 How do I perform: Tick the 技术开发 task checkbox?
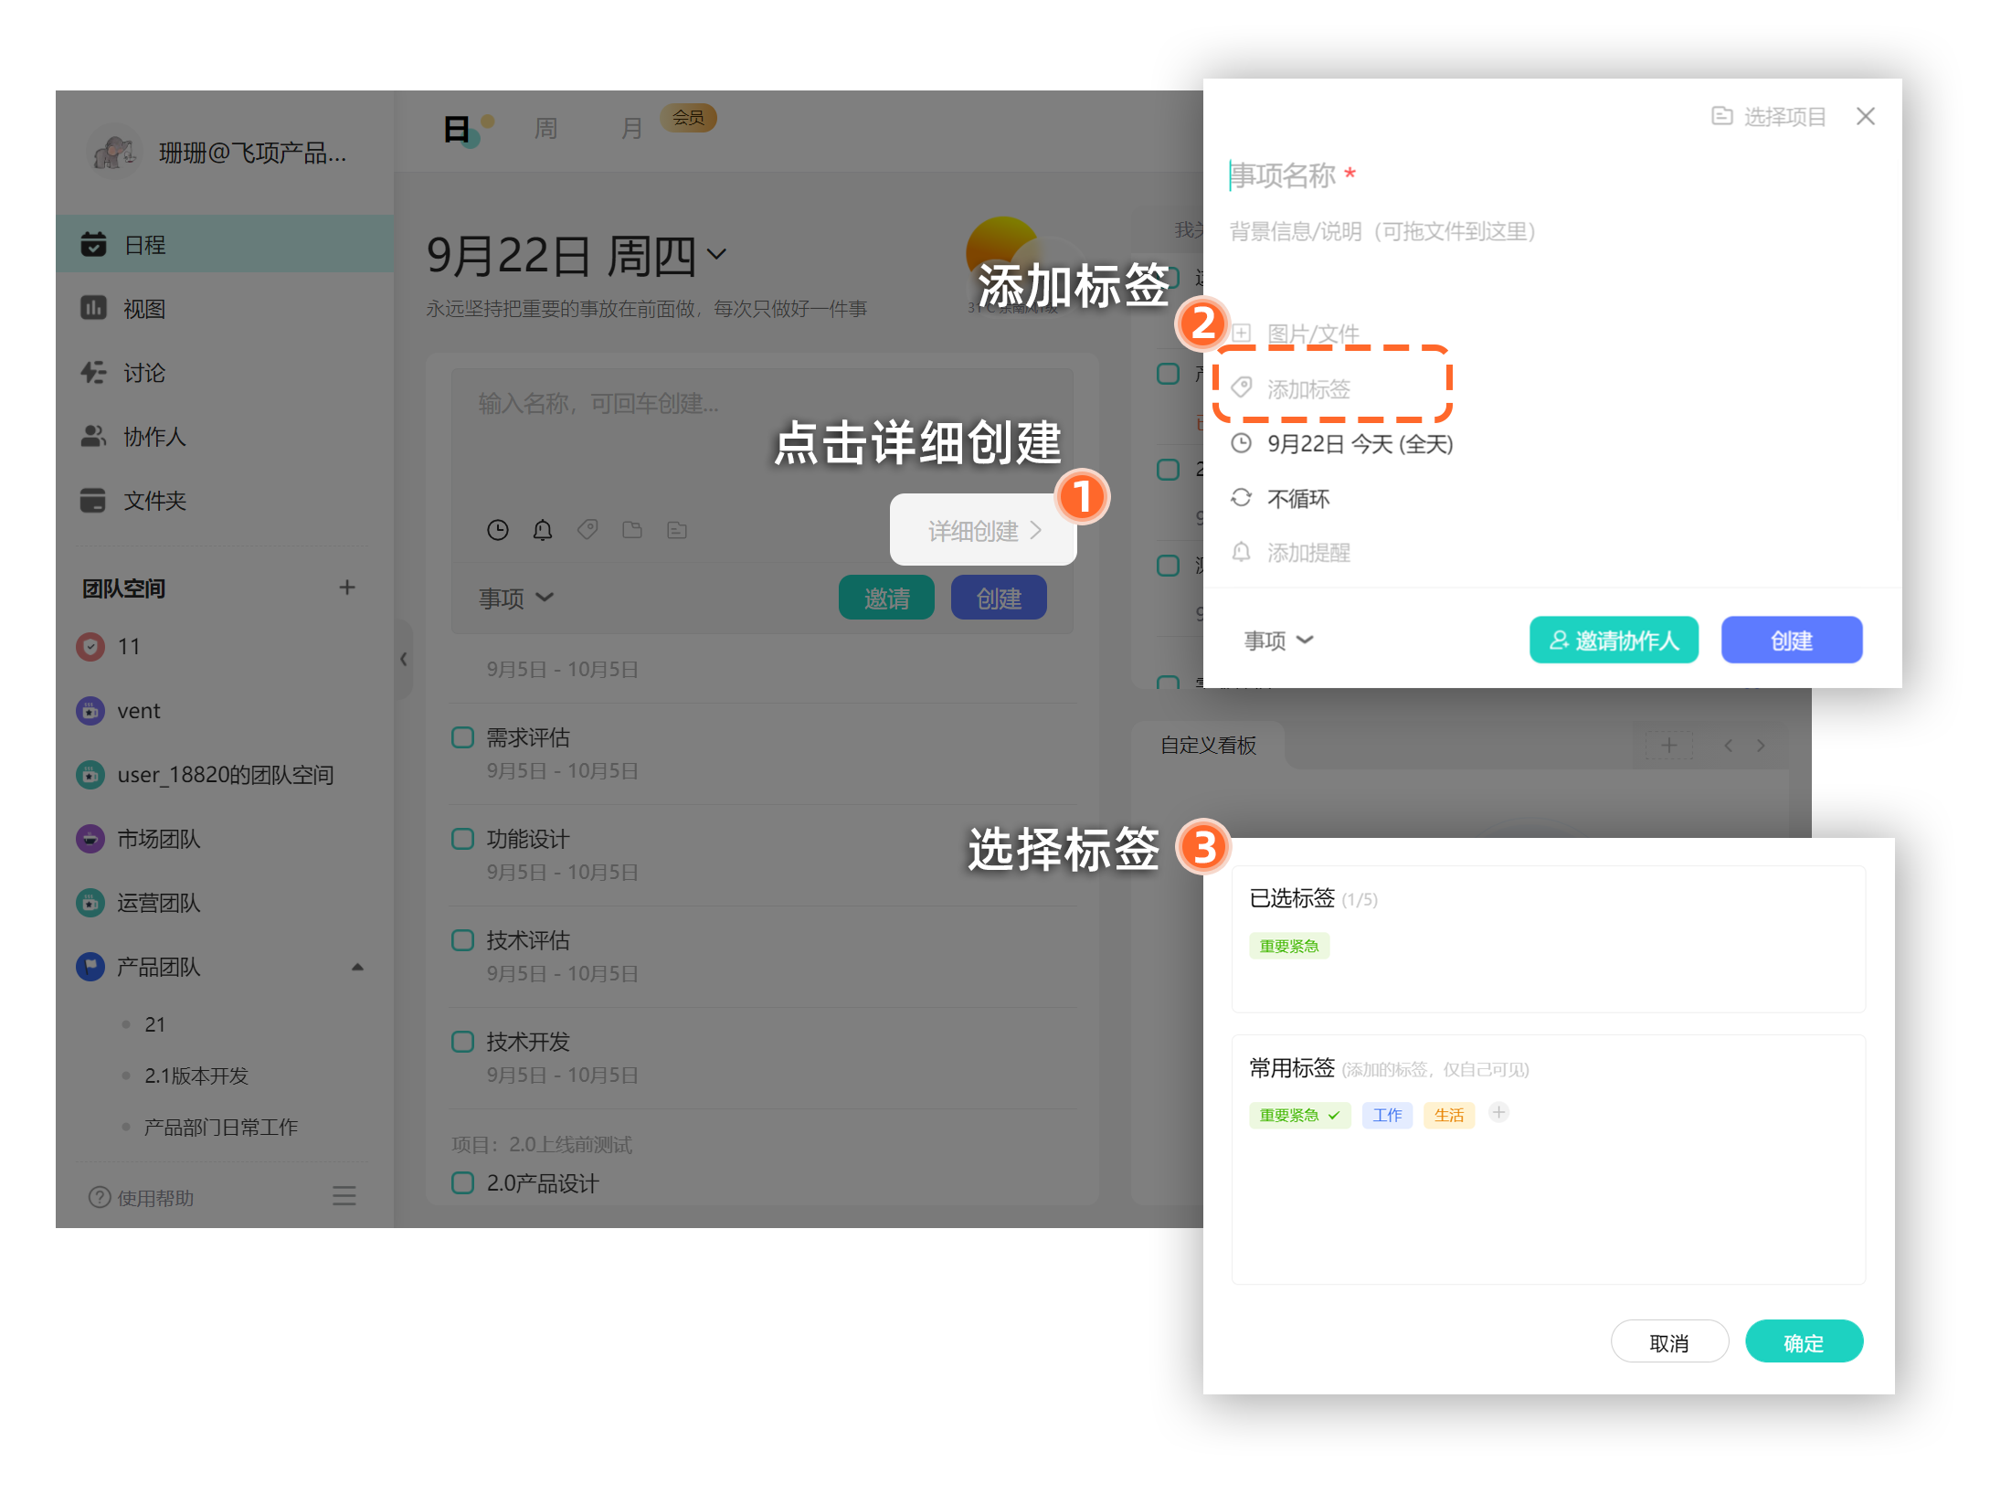(463, 1042)
